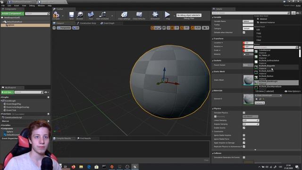Select Event BeginPlay in the graph list
This screenshot has width=302, height=170.
[14, 104]
